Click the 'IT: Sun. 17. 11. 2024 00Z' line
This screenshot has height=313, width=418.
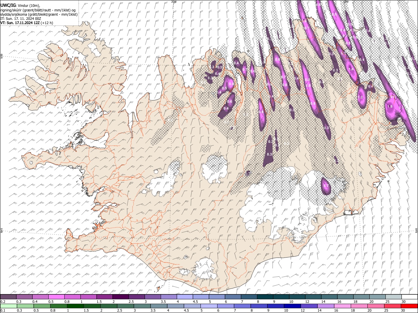[x=21, y=19]
